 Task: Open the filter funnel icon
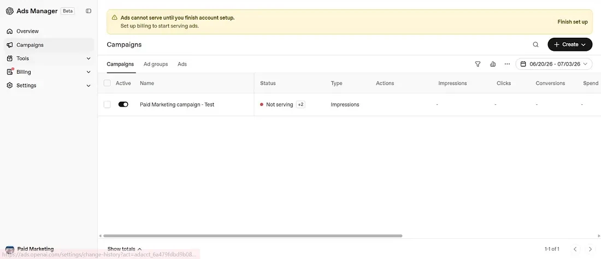click(478, 64)
